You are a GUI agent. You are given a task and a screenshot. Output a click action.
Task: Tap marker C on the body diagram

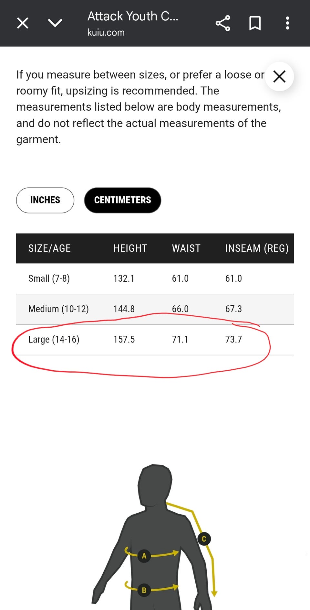coord(204,539)
